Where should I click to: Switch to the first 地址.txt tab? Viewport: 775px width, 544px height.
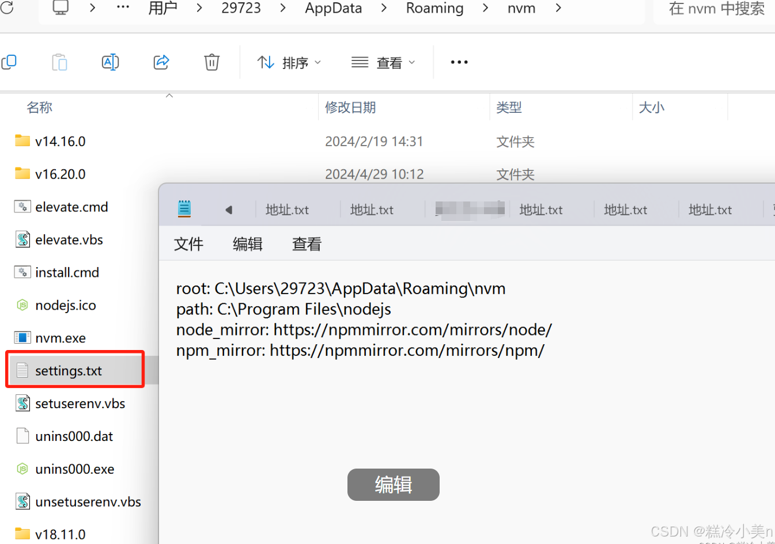point(287,209)
